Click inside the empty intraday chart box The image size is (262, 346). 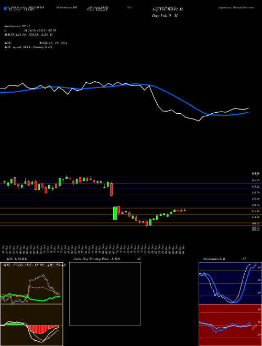point(105,294)
